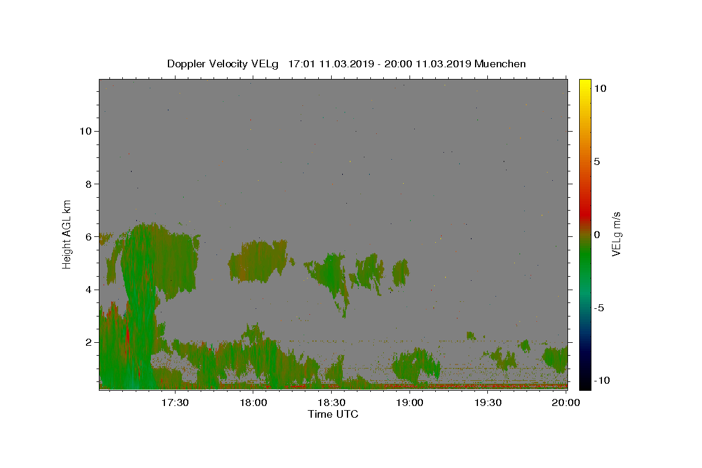Click the 18:00 time tick label
Image resolution: width=702 pixels, height=468 pixels.
click(253, 403)
